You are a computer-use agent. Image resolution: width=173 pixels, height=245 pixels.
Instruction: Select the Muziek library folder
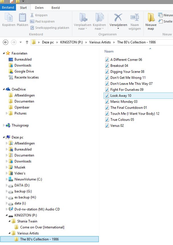[x=20, y=167]
